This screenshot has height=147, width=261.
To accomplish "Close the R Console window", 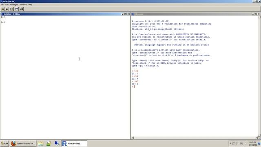I will pos(259,14).
